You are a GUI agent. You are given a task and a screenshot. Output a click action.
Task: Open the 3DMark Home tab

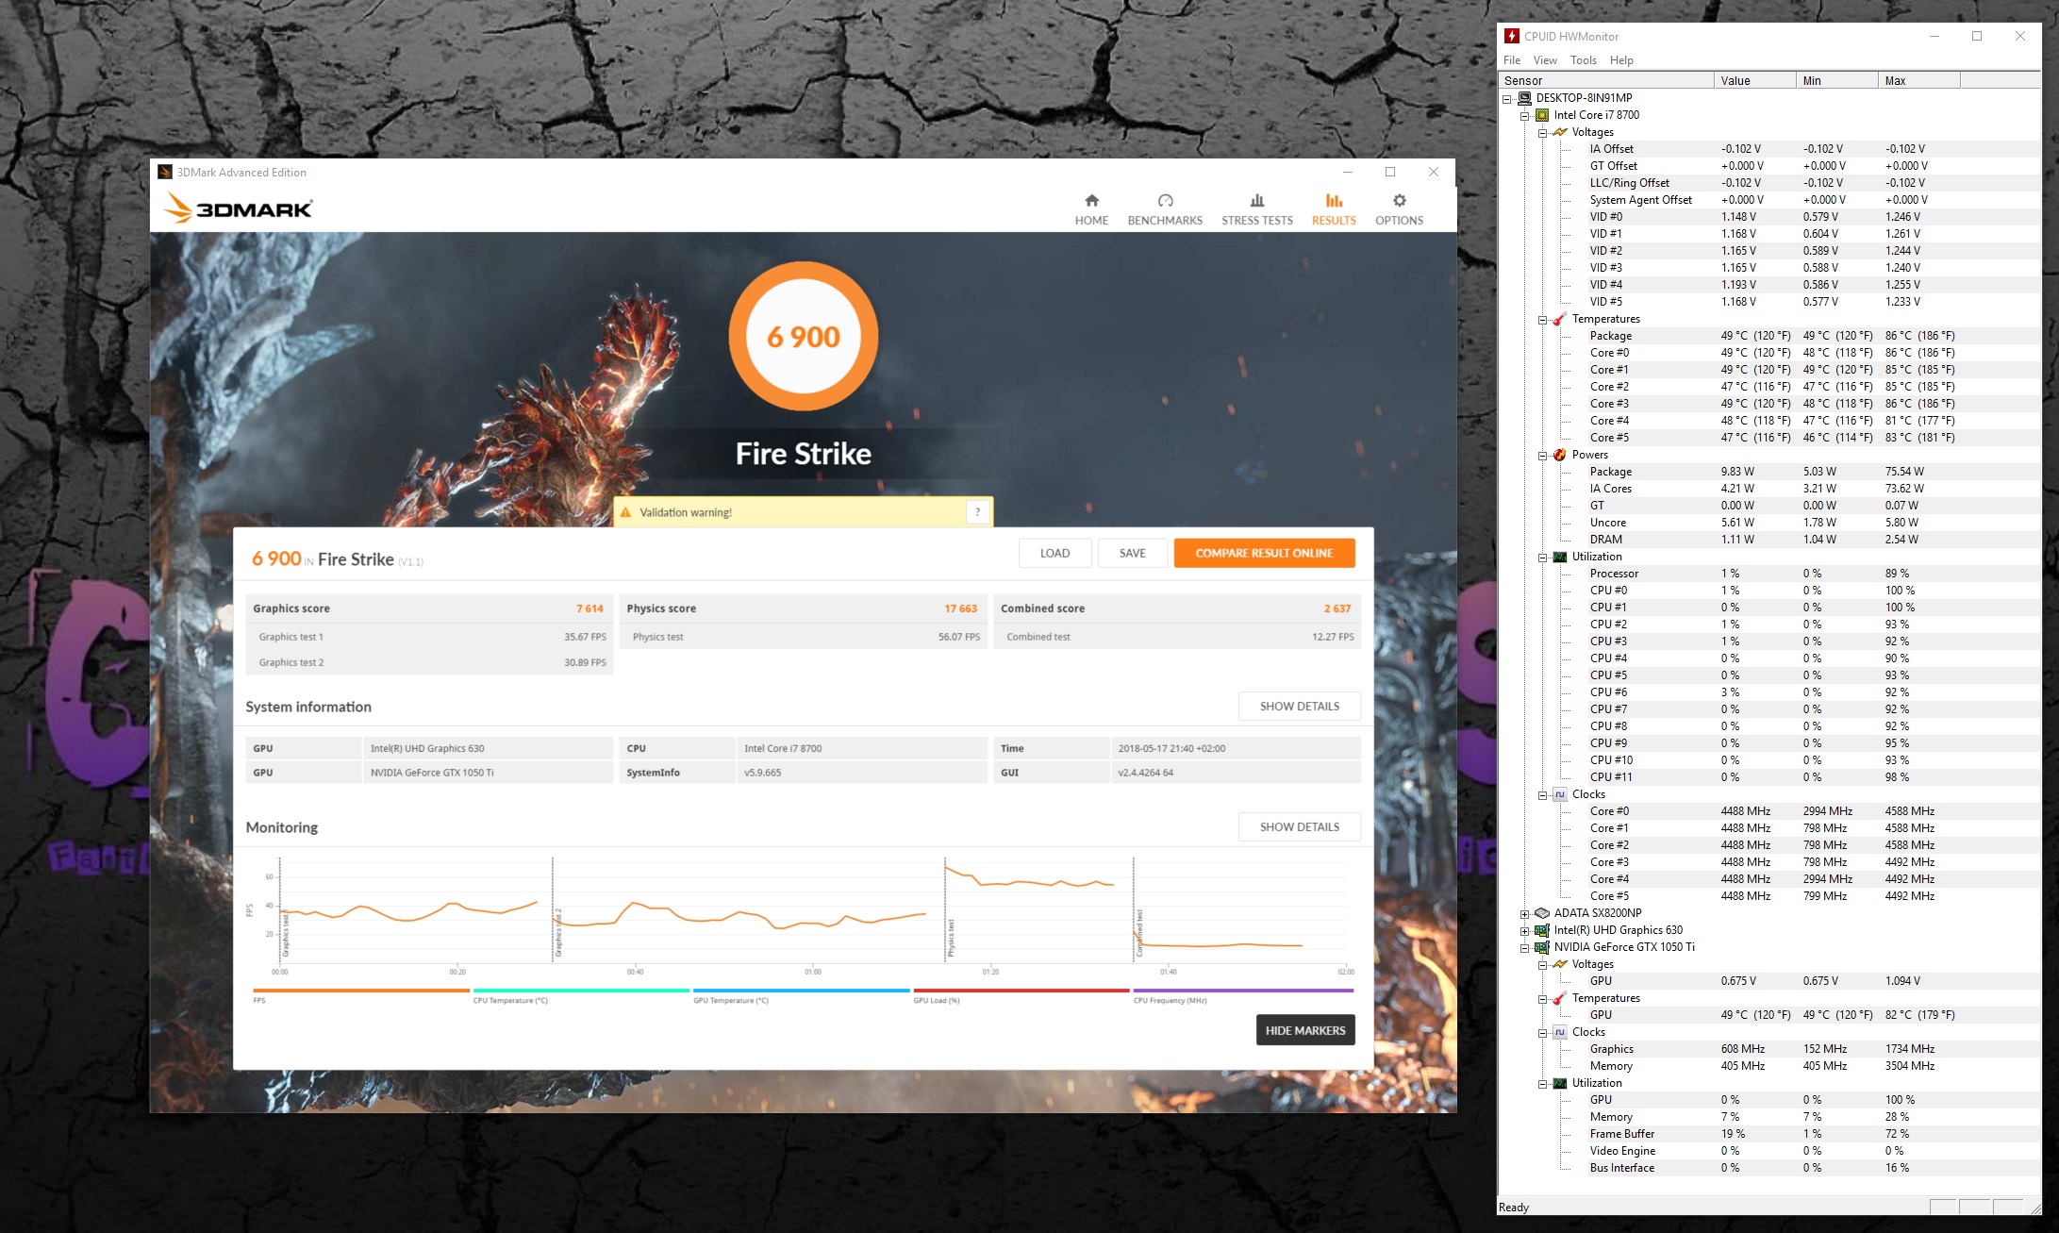[1091, 209]
